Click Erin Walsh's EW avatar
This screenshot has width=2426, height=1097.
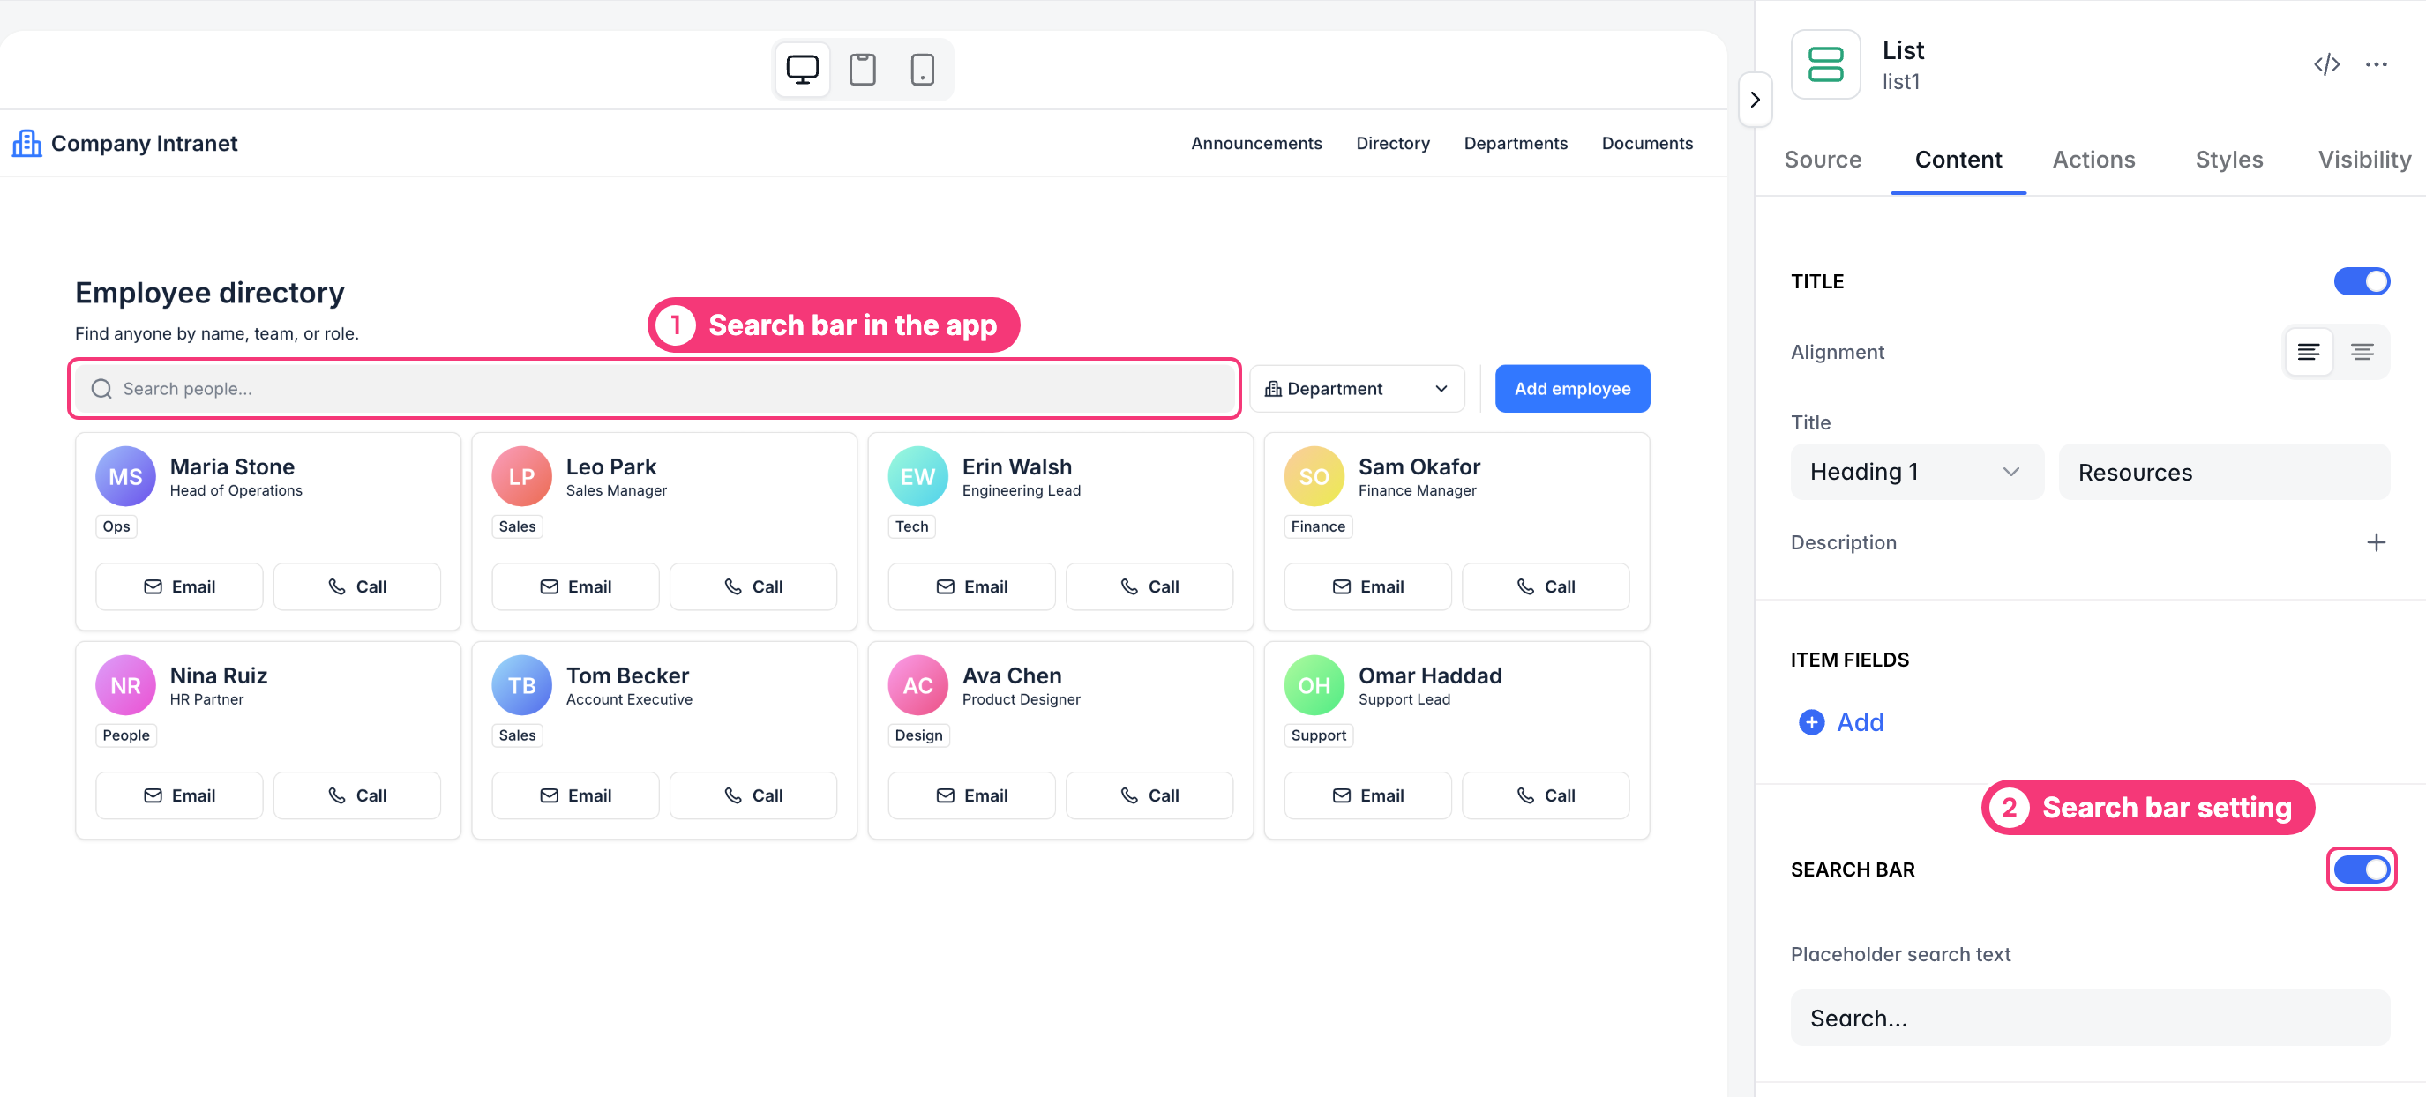coord(917,476)
